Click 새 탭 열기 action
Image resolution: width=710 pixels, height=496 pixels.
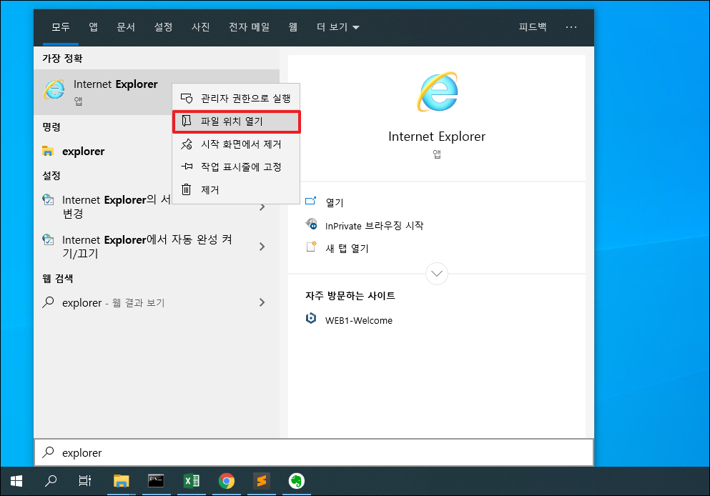pos(347,248)
